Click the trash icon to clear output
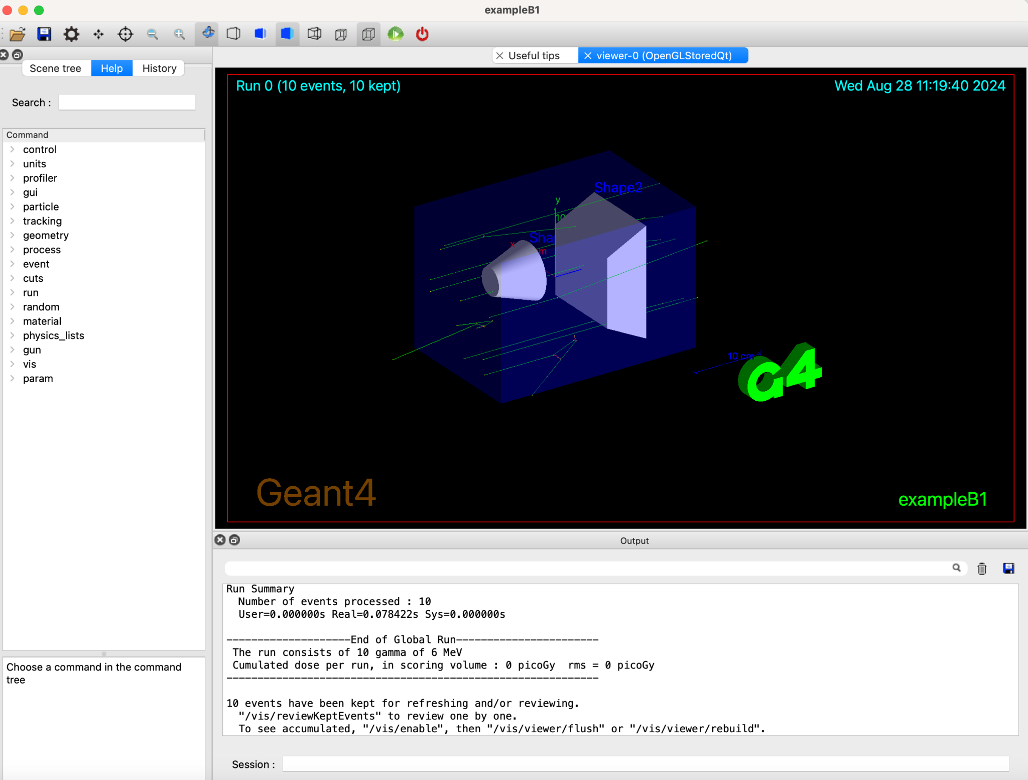The image size is (1028, 780). coord(981,568)
